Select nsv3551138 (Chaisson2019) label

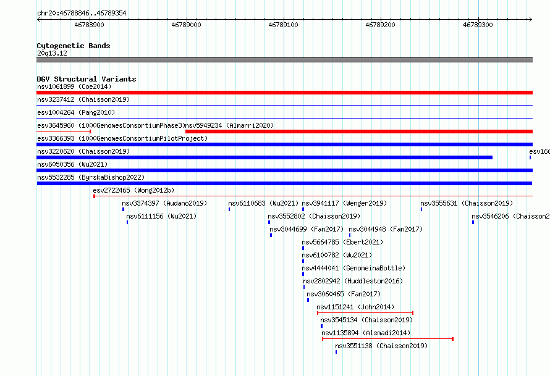pyautogui.click(x=382, y=346)
